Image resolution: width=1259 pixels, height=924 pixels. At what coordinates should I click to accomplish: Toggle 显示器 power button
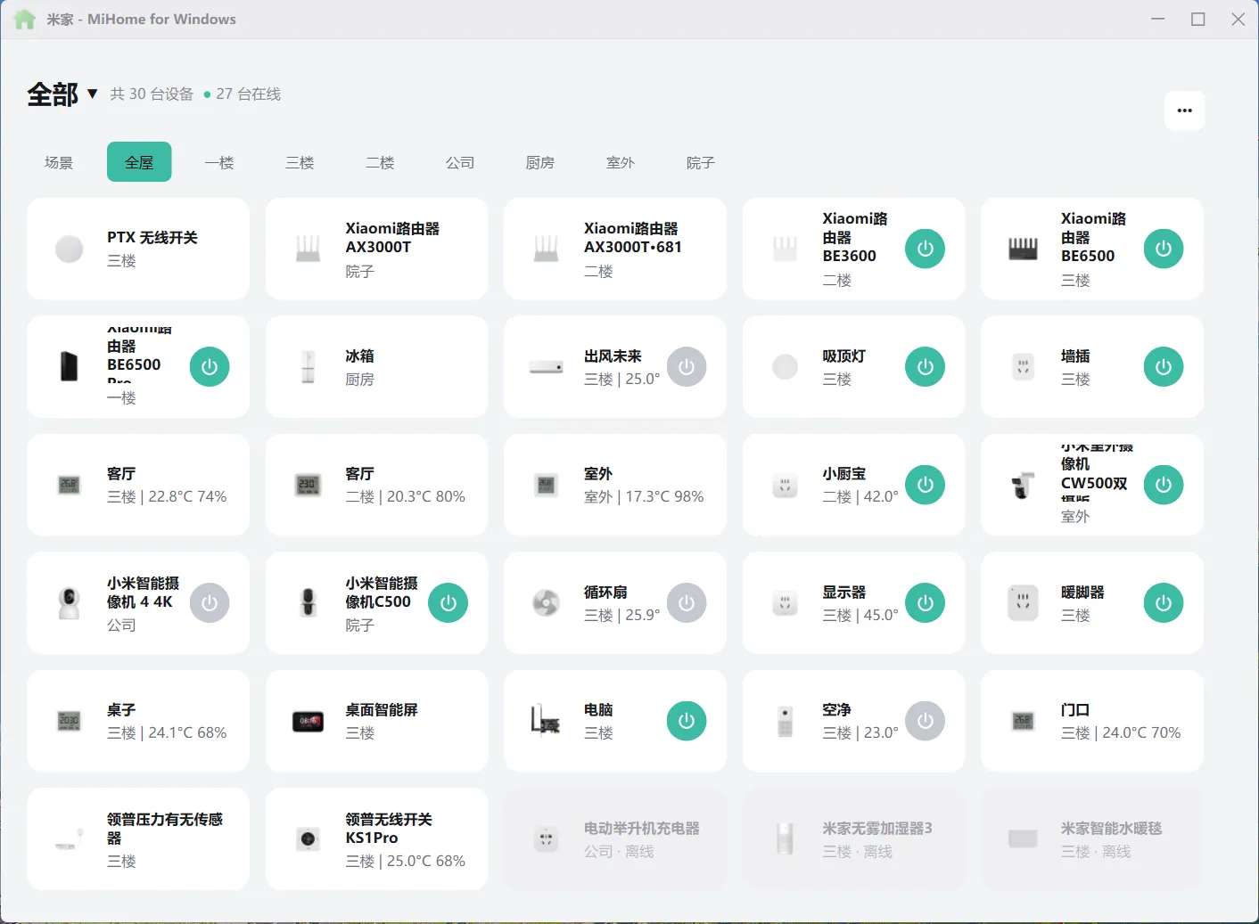click(x=926, y=603)
